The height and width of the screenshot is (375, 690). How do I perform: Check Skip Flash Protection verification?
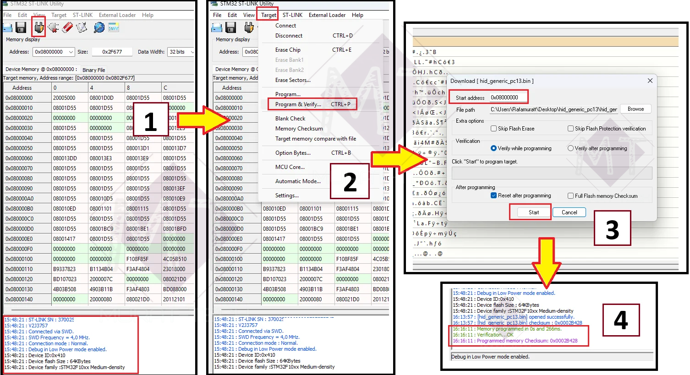click(571, 129)
